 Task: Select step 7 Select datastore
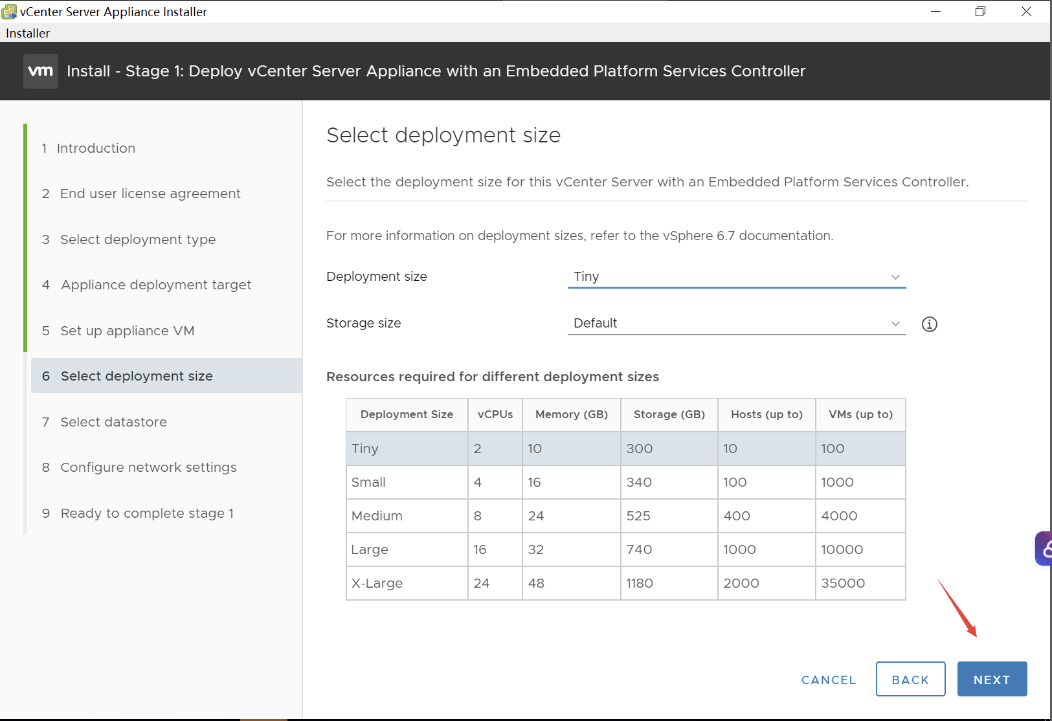tap(104, 422)
